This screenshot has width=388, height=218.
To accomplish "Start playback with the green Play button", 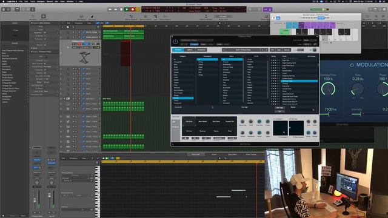I will tap(127, 10).
